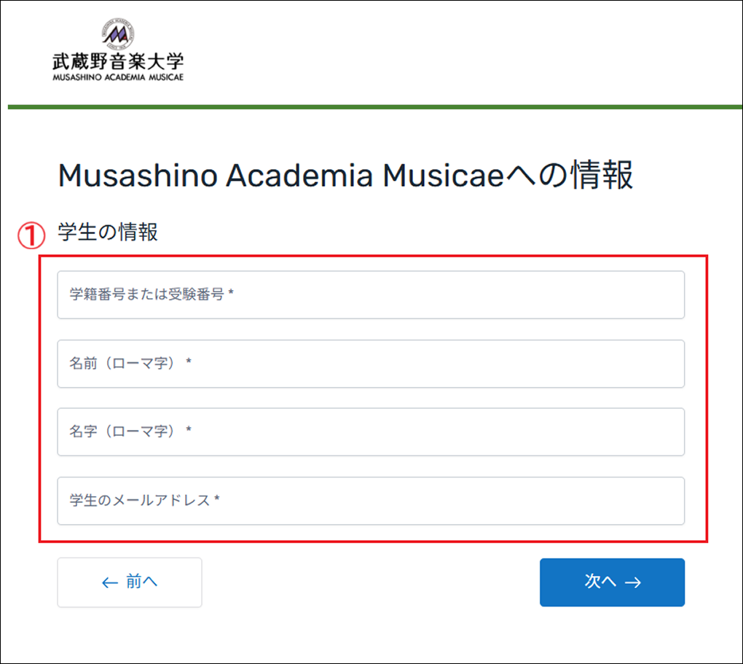Click the Musashino M emblem logo
The height and width of the screenshot is (664, 743).
(x=119, y=34)
